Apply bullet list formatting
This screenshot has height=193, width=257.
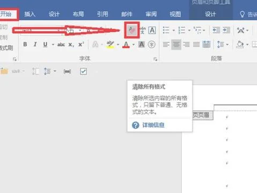[166, 30]
